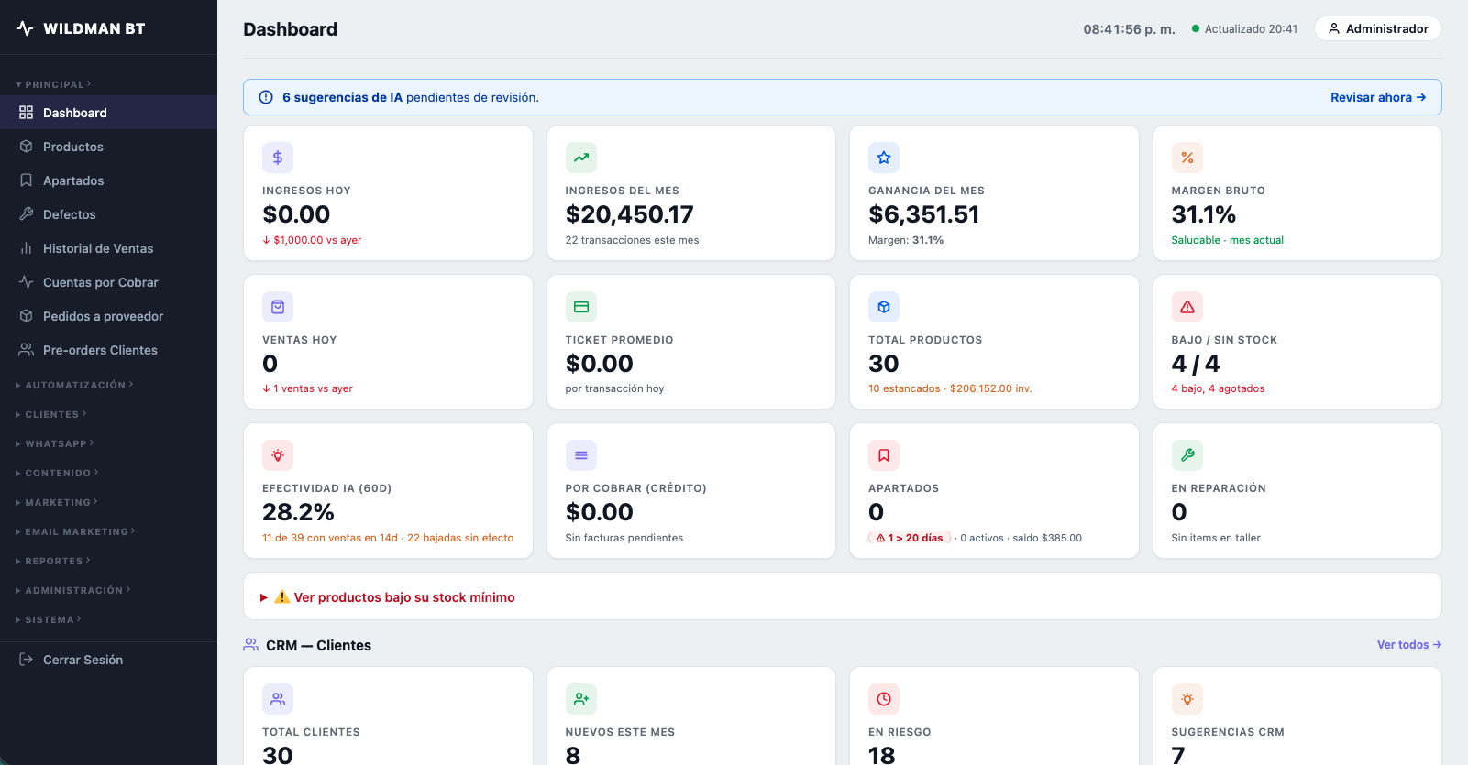Click the percent icon on Margen Bruto card
This screenshot has width=1468, height=765.
pos(1187,158)
